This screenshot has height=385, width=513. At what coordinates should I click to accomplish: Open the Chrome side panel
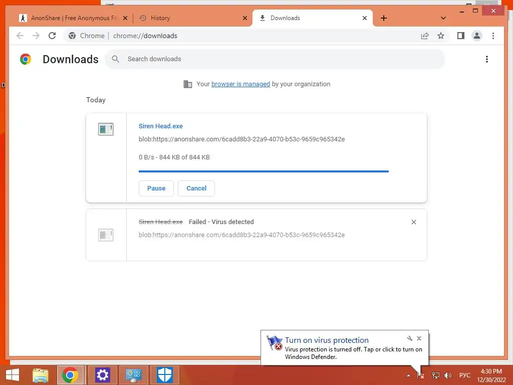(461, 36)
